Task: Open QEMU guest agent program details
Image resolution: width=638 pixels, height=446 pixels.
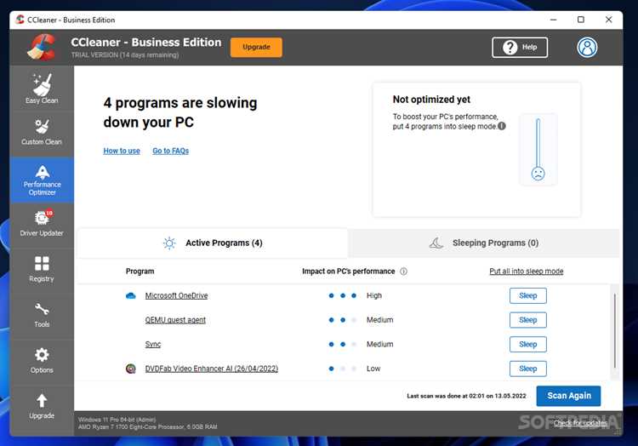Action: [x=175, y=320]
